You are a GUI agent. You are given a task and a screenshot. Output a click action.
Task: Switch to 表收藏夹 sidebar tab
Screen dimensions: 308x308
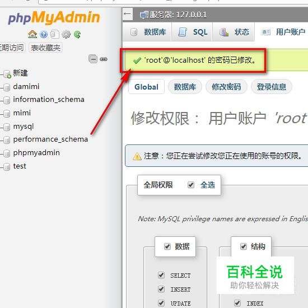(45, 48)
